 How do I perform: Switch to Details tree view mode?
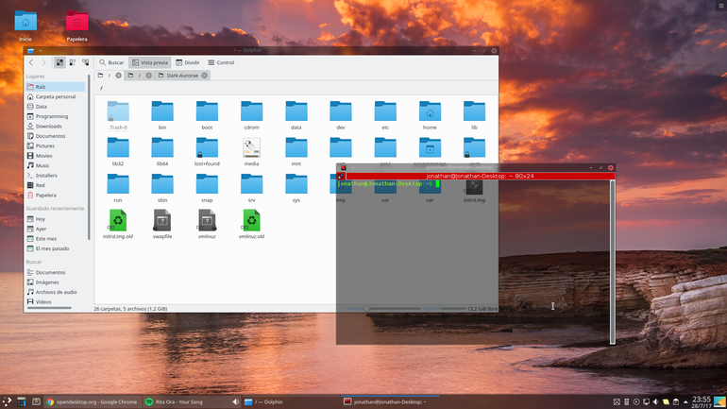[x=86, y=62]
